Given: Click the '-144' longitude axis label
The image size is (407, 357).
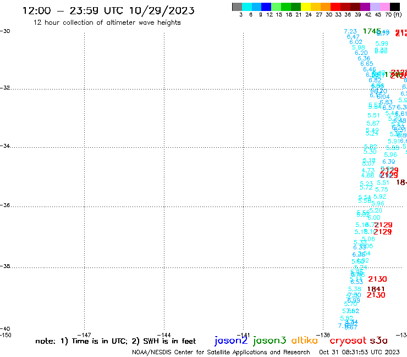Looking at the screenshot, I should point(164,335).
